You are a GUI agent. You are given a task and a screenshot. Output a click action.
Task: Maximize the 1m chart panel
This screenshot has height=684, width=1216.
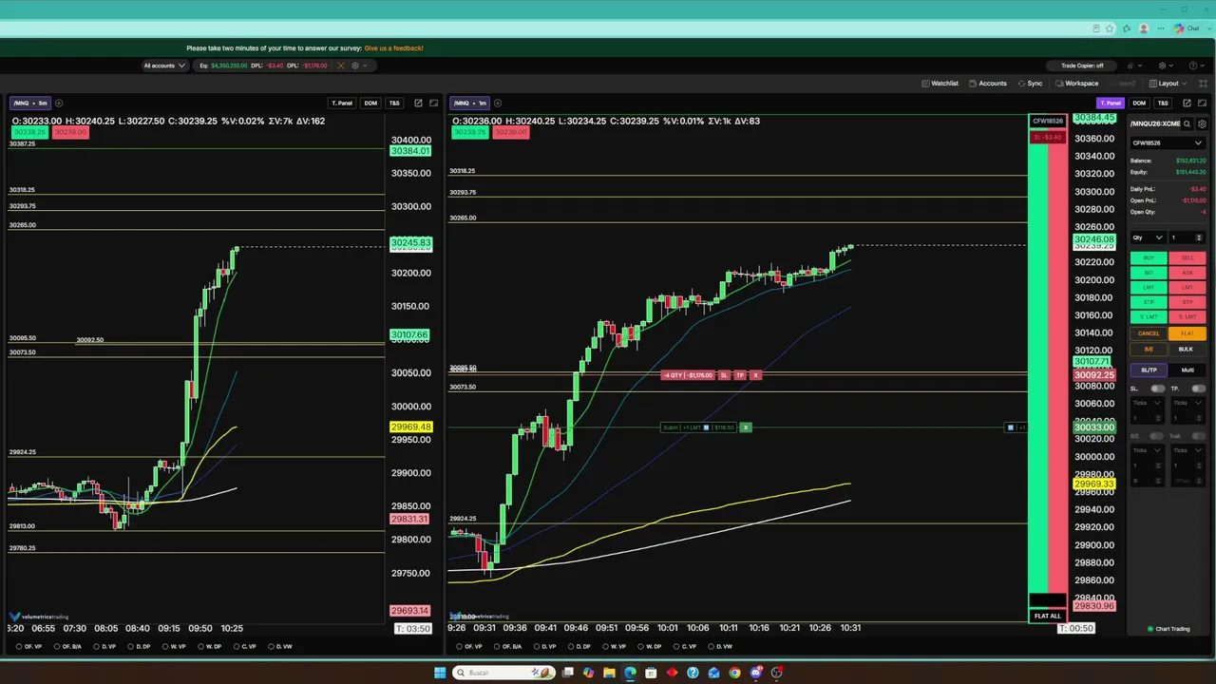click(1202, 103)
